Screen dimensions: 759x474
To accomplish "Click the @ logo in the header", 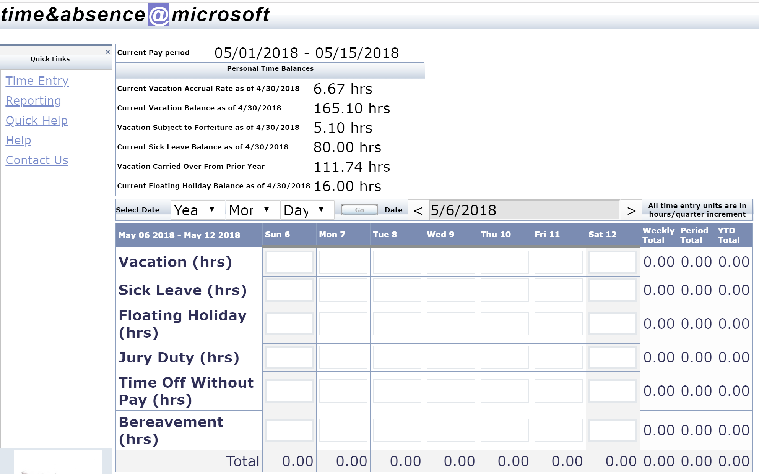I will click(x=158, y=15).
